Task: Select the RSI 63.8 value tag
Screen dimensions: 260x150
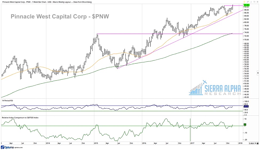Action: (x=246, y=106)
